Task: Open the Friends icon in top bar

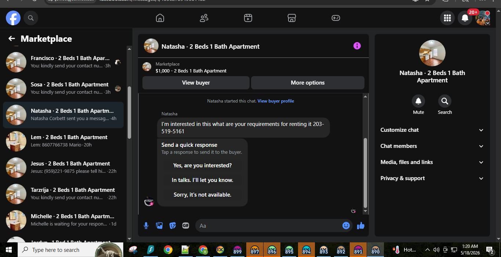Action: click(204, 18)
